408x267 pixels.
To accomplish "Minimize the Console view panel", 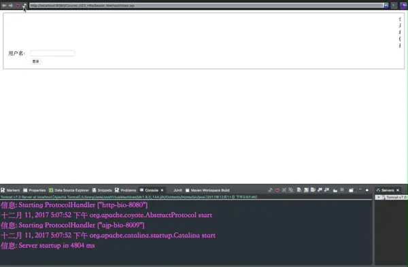I will (x=360, y=190).
